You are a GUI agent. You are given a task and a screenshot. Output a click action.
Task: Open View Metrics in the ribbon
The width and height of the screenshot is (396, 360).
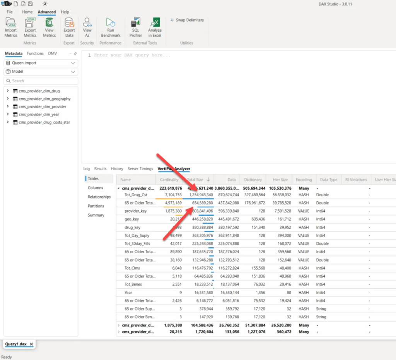pyautogui.click(x=49, y=23)
